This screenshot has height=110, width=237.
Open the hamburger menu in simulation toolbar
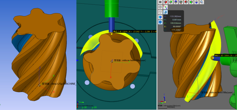pyautogui.click(x=160, y=2)
